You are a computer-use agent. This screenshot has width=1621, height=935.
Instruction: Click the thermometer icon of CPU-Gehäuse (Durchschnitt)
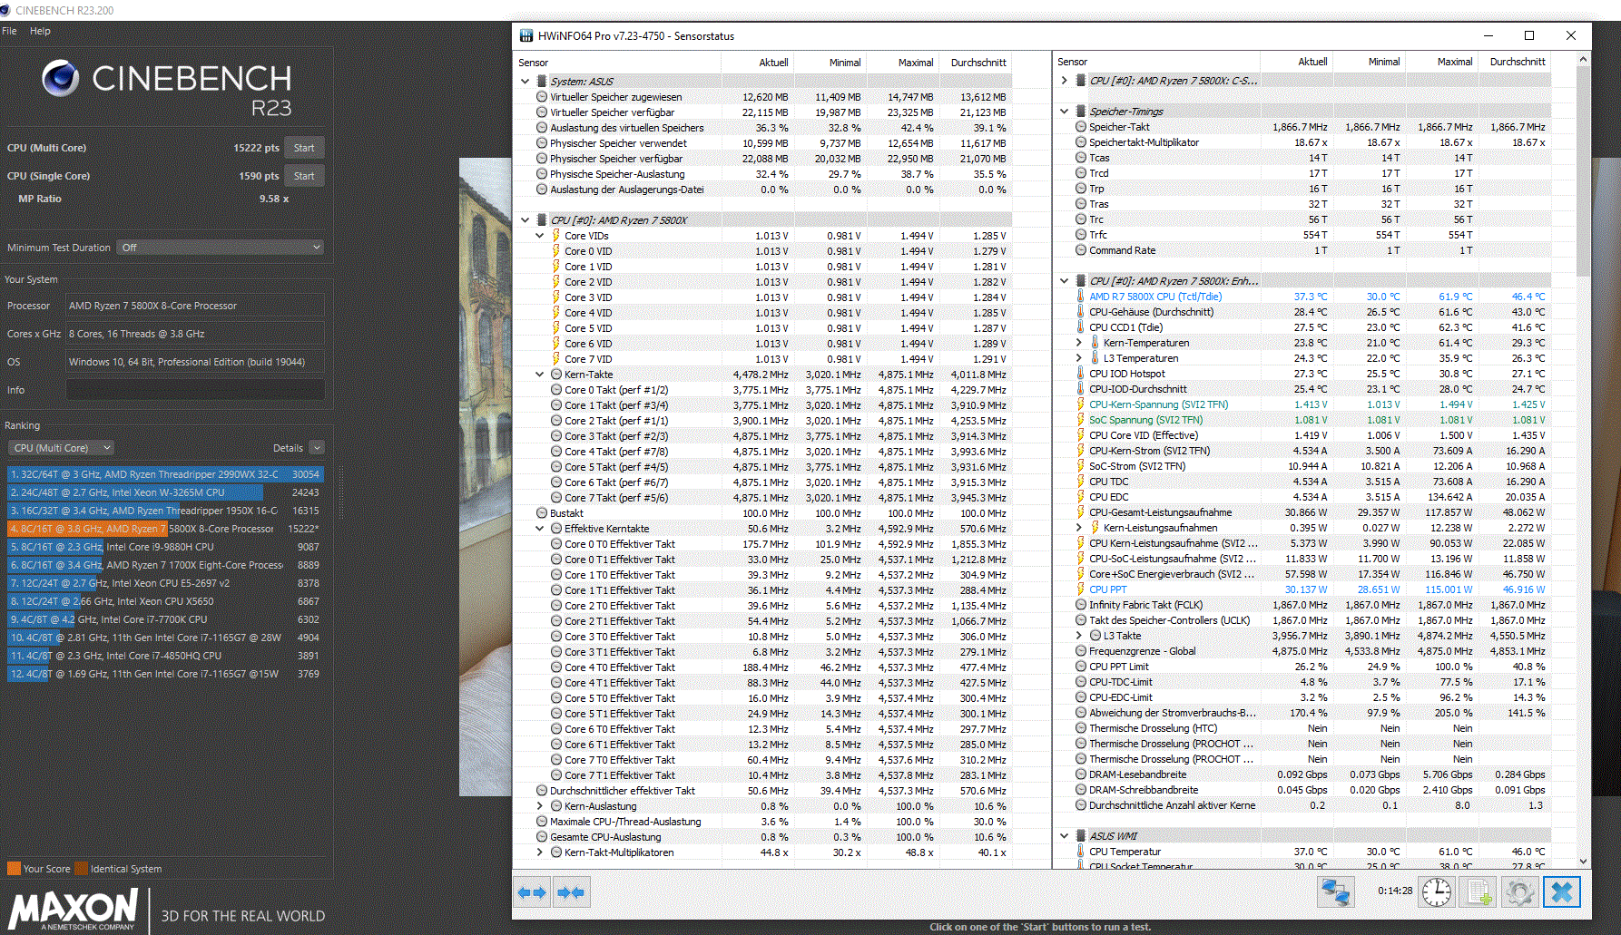(1081, 312)
